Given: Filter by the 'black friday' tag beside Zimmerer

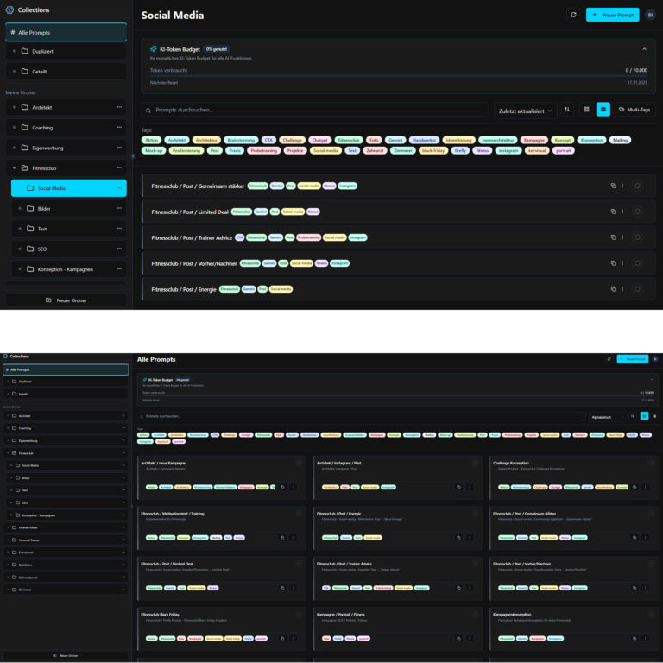Looking at the screenshot, I should pos(433,150).
